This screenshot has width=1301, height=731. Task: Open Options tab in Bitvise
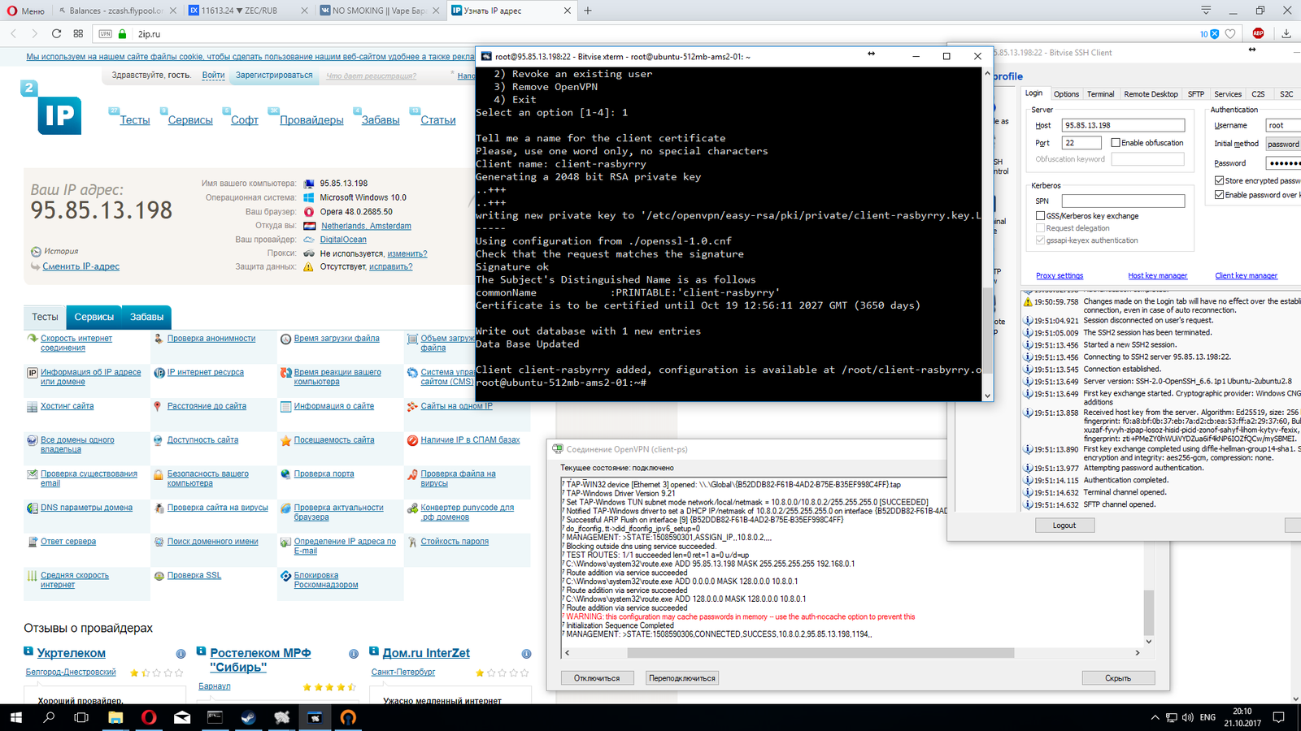(1066, 94)
